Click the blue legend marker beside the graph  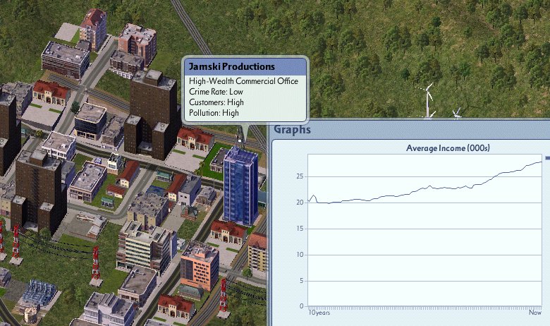point(547,159)
